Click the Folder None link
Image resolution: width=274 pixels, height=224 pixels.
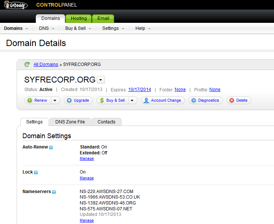coord(180,90)
